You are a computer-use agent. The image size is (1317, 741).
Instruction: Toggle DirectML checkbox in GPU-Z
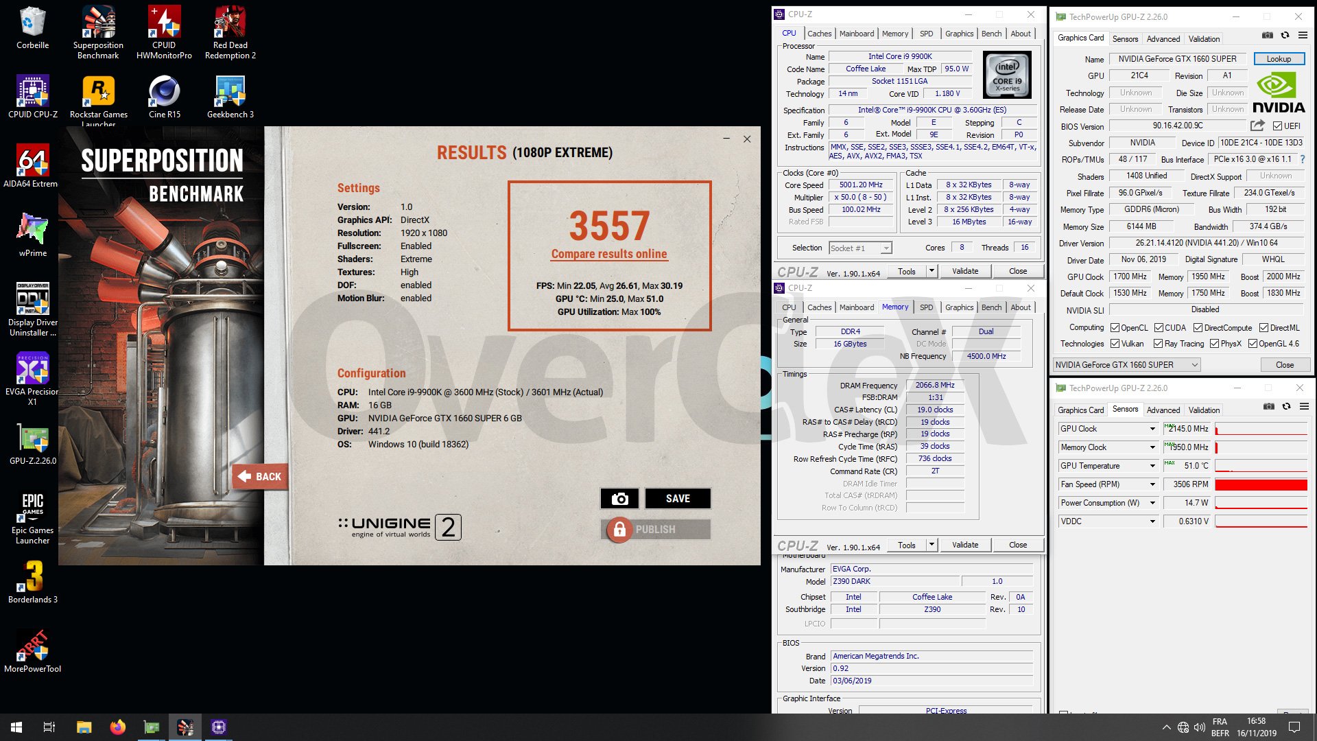(1263, 328)
